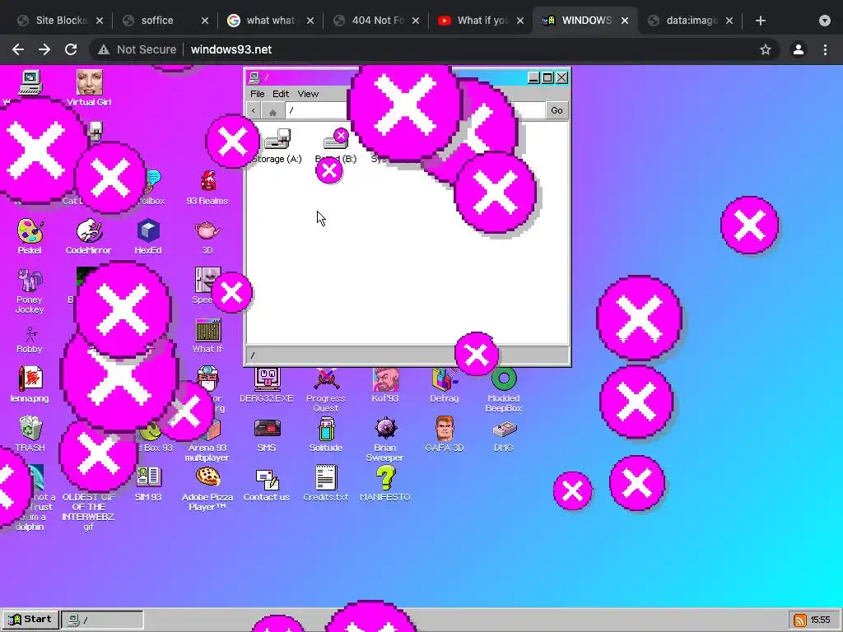843x632 pixels.
Task: Open the TRASH recycle bin icon
Action: coord(30,434)
